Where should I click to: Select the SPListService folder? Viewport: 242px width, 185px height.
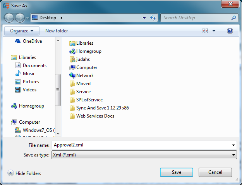coord(86,100)
